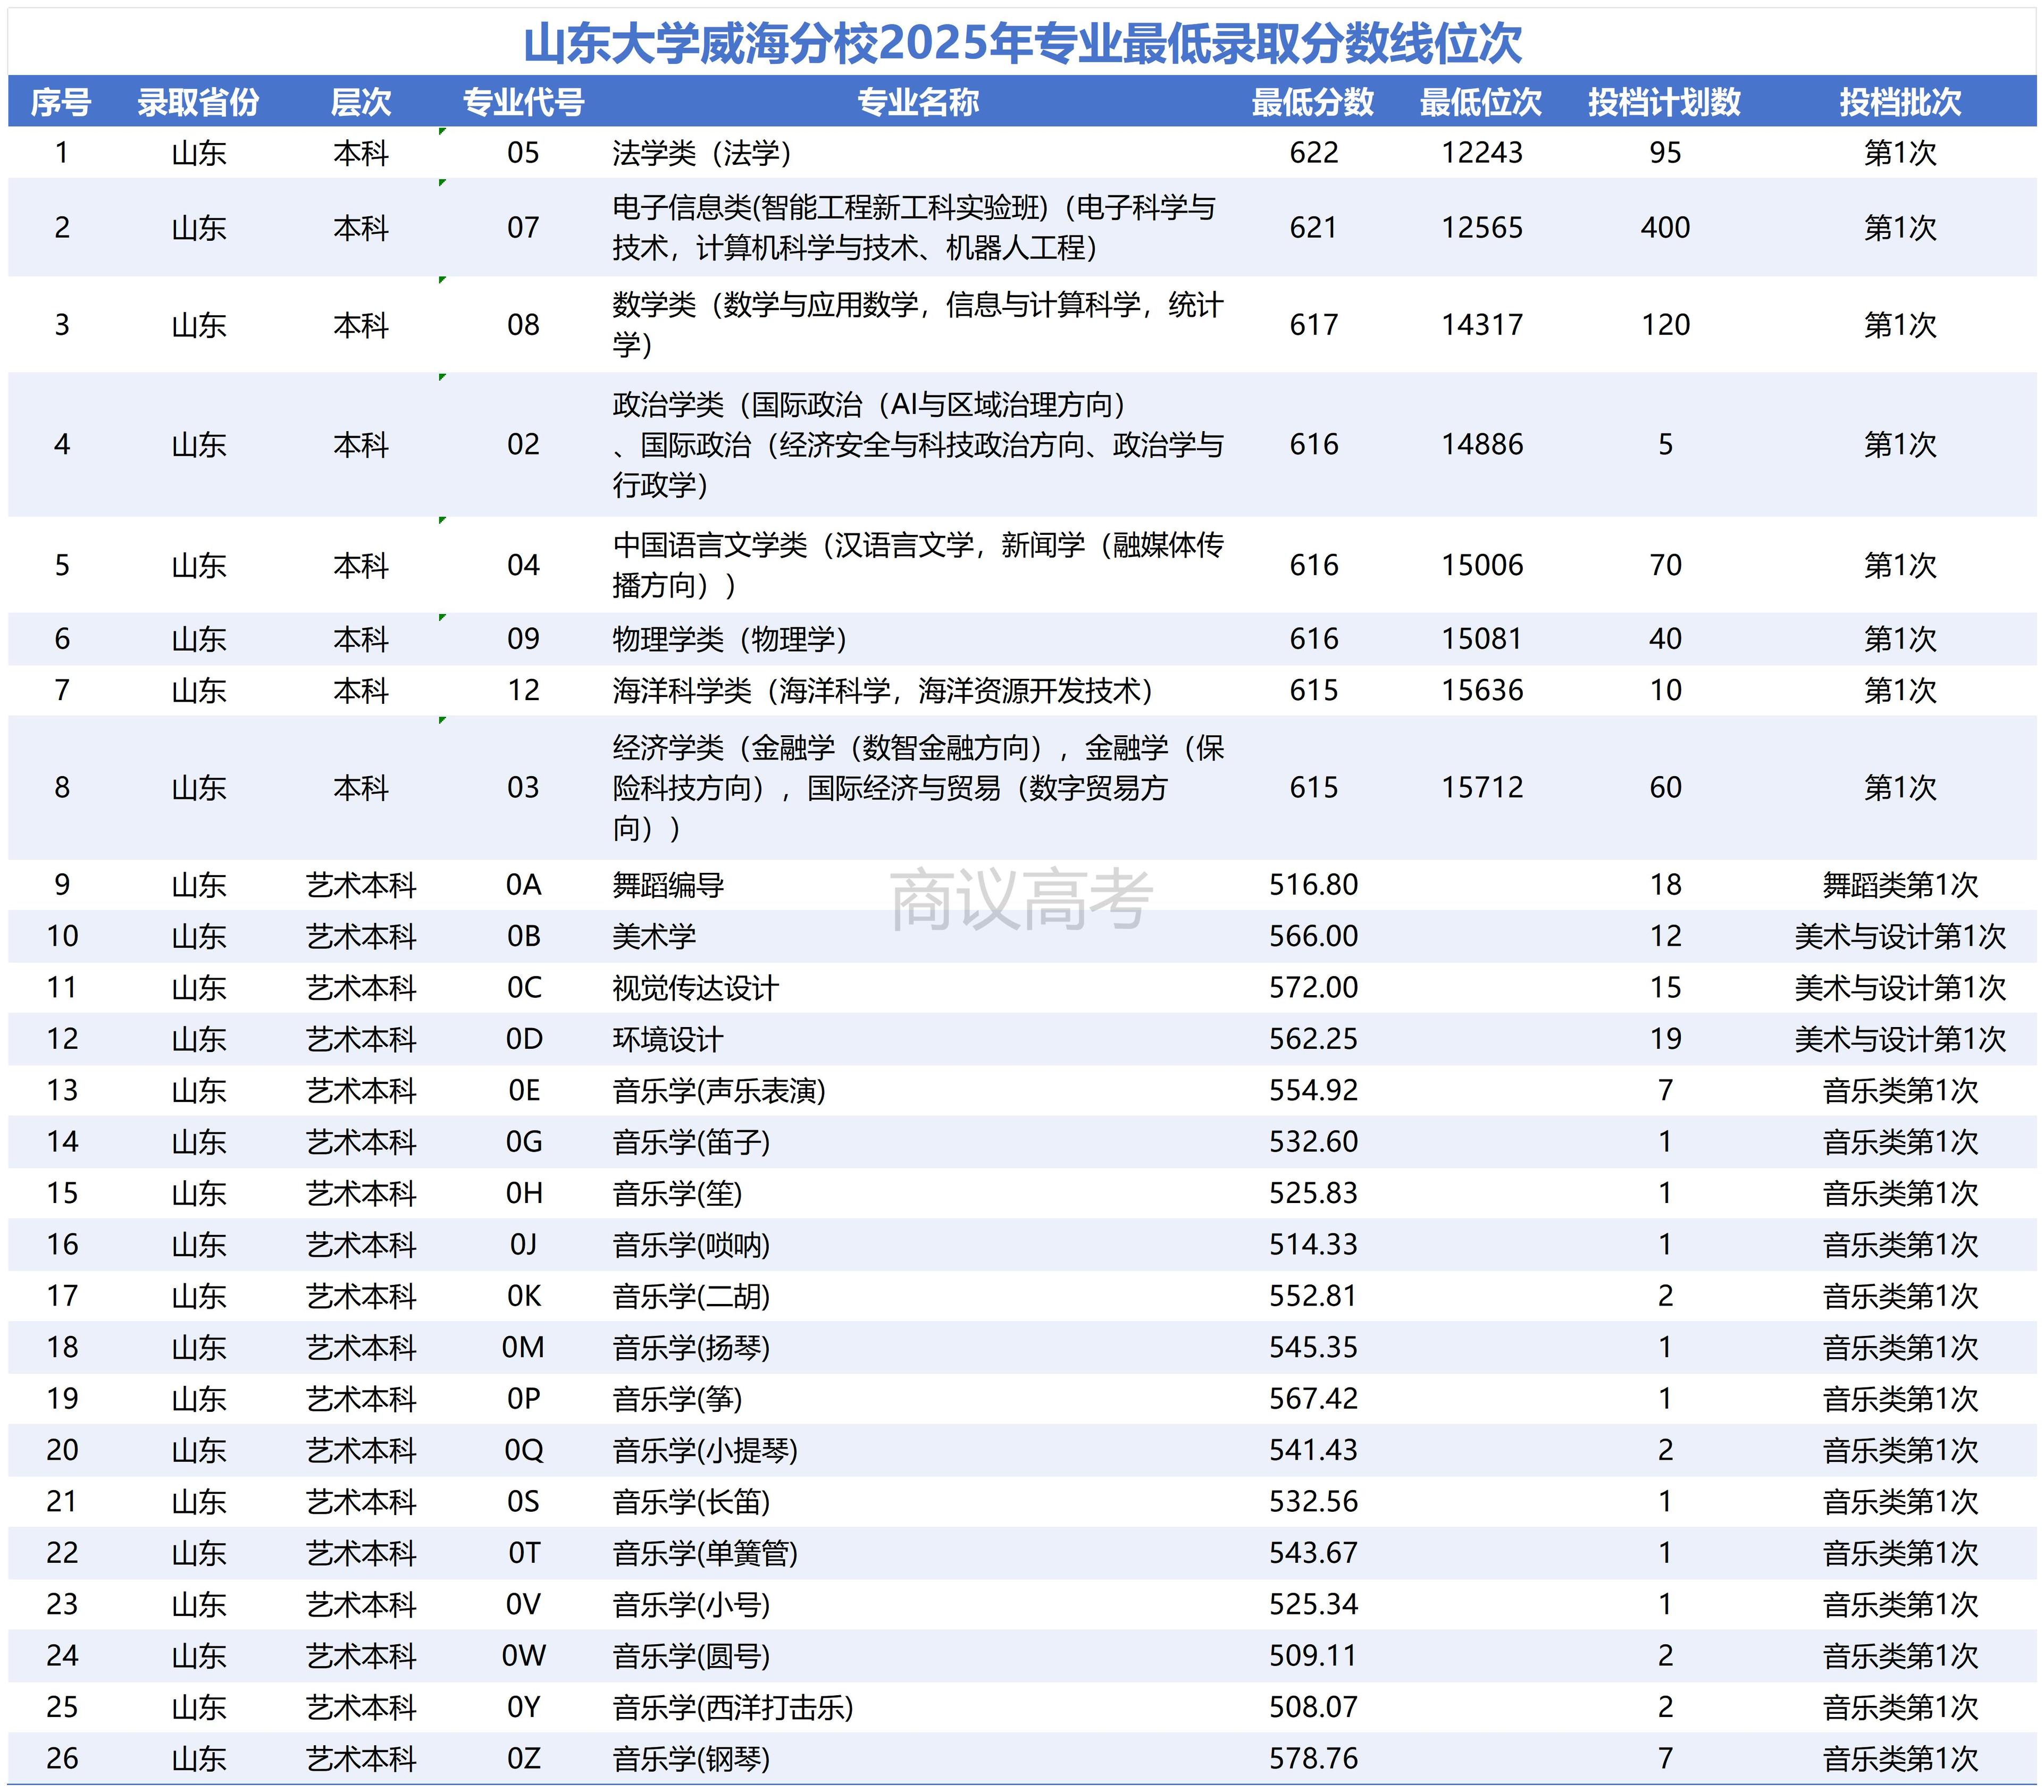2044x1792 pixels.
Task: Click the rank value 15081
Action: pos(1482,639)
